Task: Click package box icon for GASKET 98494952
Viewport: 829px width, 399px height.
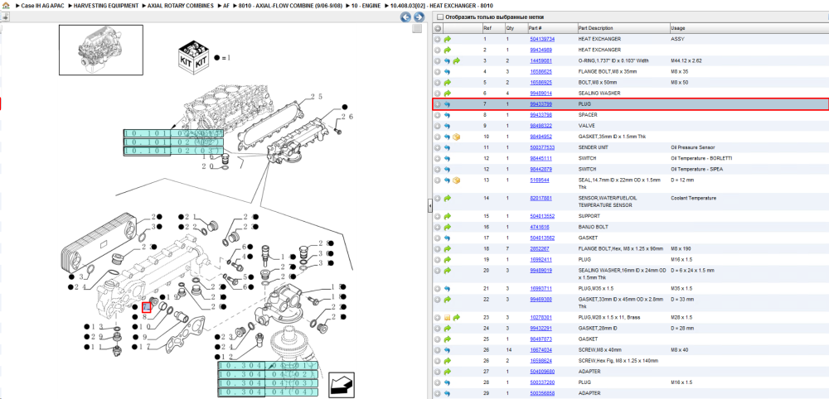Action: click(456, 137)
